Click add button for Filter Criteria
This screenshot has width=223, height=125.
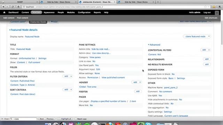66,76
